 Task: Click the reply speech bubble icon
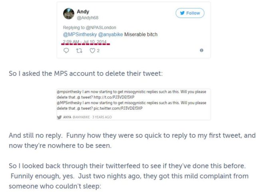coord(66,50)
